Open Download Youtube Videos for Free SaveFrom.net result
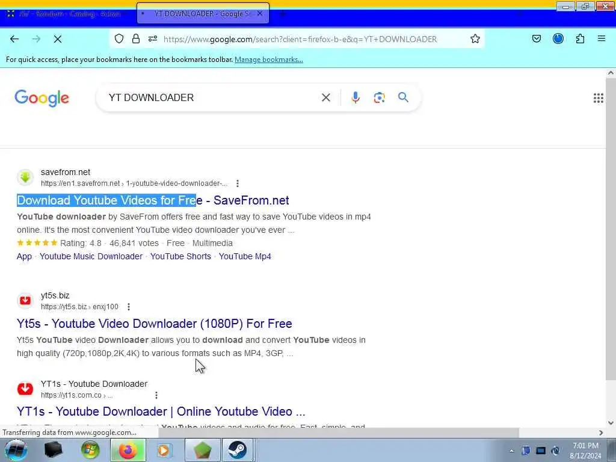The width and height of the screenshot is (616, 462). 153,200
